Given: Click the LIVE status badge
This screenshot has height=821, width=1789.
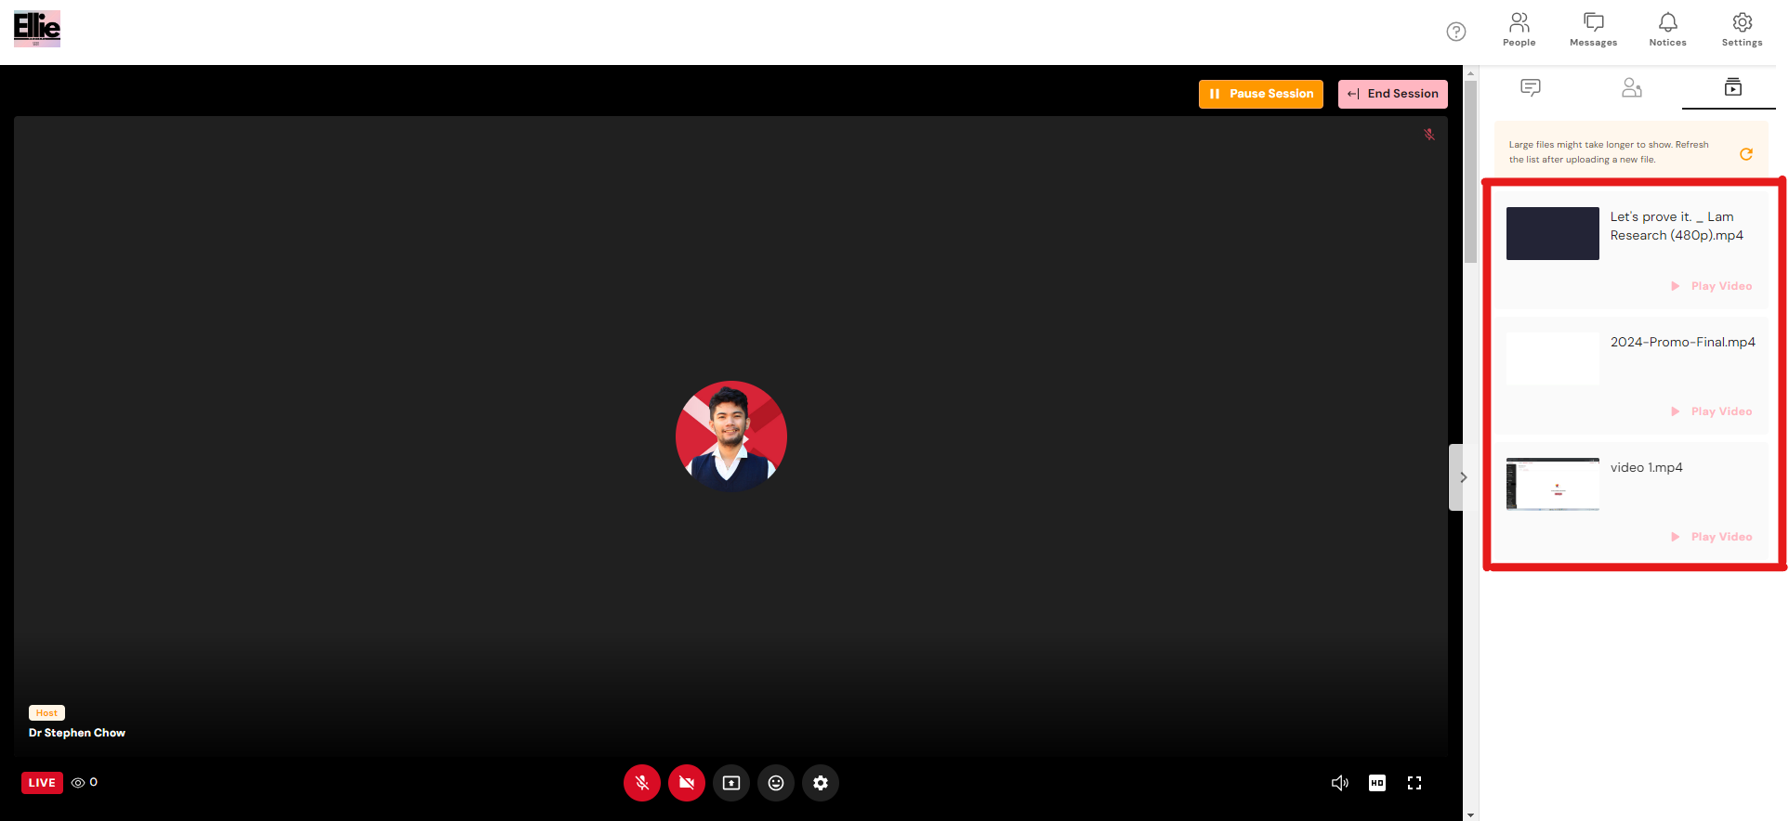Looking at the screenshot, I should coord(42,783).
